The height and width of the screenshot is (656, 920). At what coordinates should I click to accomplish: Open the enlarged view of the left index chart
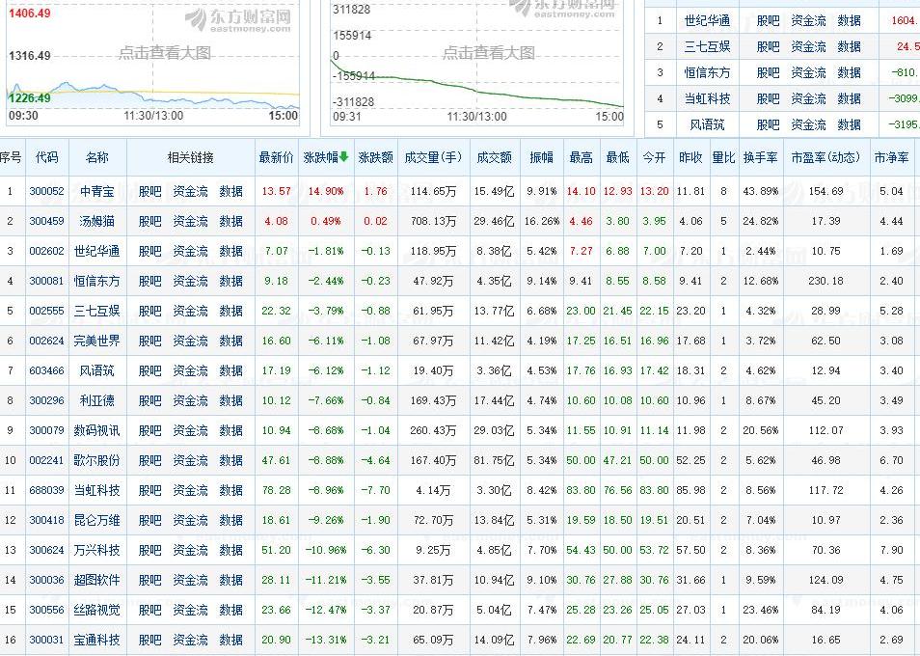coord(165,53)
